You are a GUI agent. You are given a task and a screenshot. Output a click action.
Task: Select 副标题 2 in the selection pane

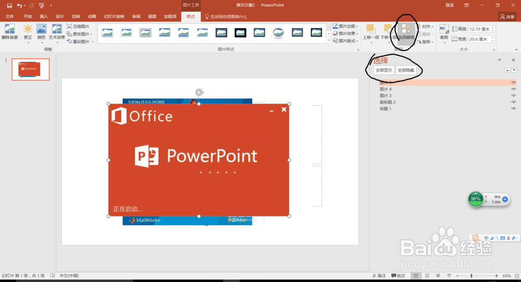click(388, 102)
